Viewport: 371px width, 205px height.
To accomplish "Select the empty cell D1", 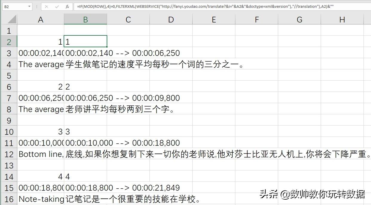I will [x=171, y=30].
